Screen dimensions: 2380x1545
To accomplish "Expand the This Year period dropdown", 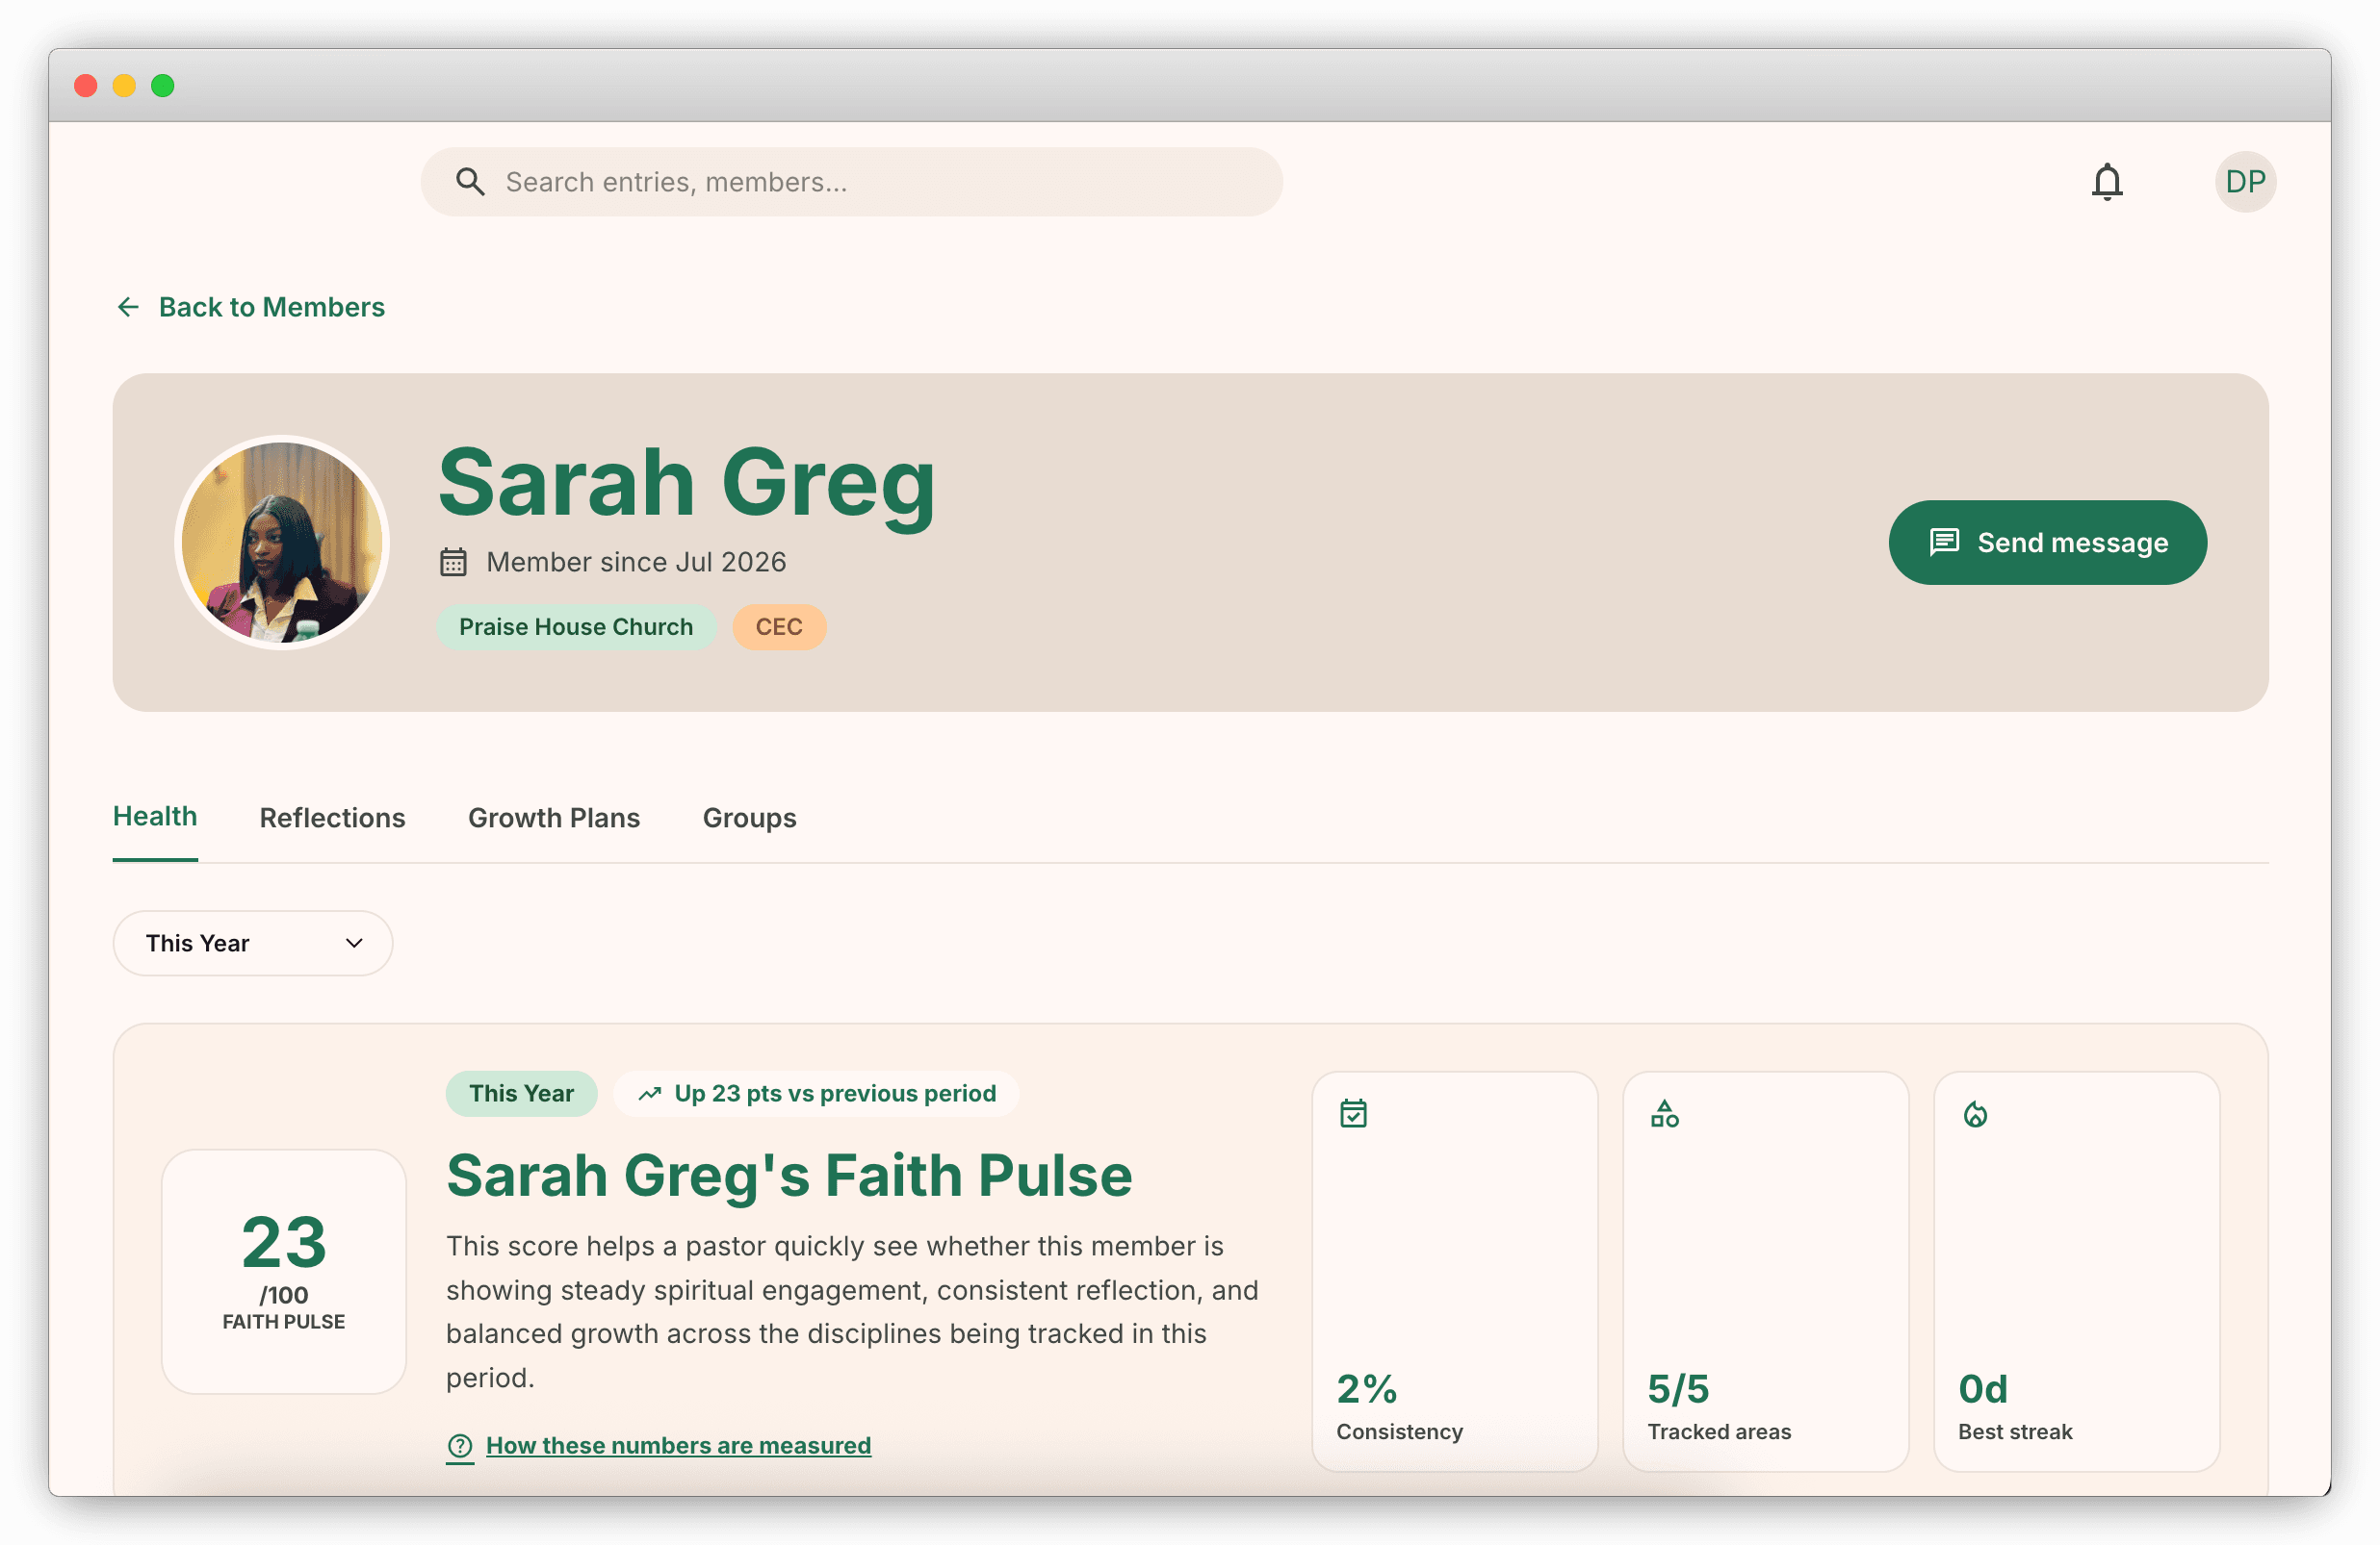I will pyautogui.click(x=253, y=943).
